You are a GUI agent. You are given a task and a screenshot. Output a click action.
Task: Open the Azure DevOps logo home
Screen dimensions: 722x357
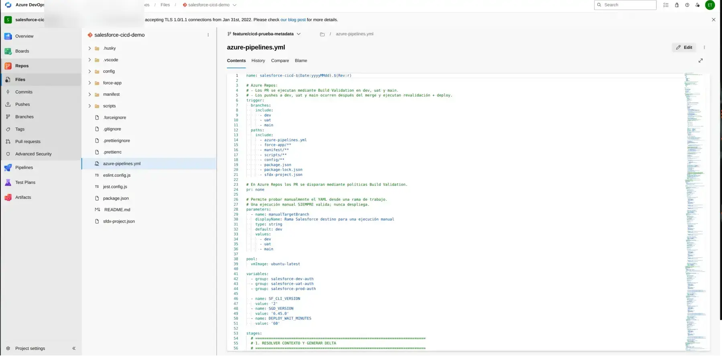[x=8, y=5]
